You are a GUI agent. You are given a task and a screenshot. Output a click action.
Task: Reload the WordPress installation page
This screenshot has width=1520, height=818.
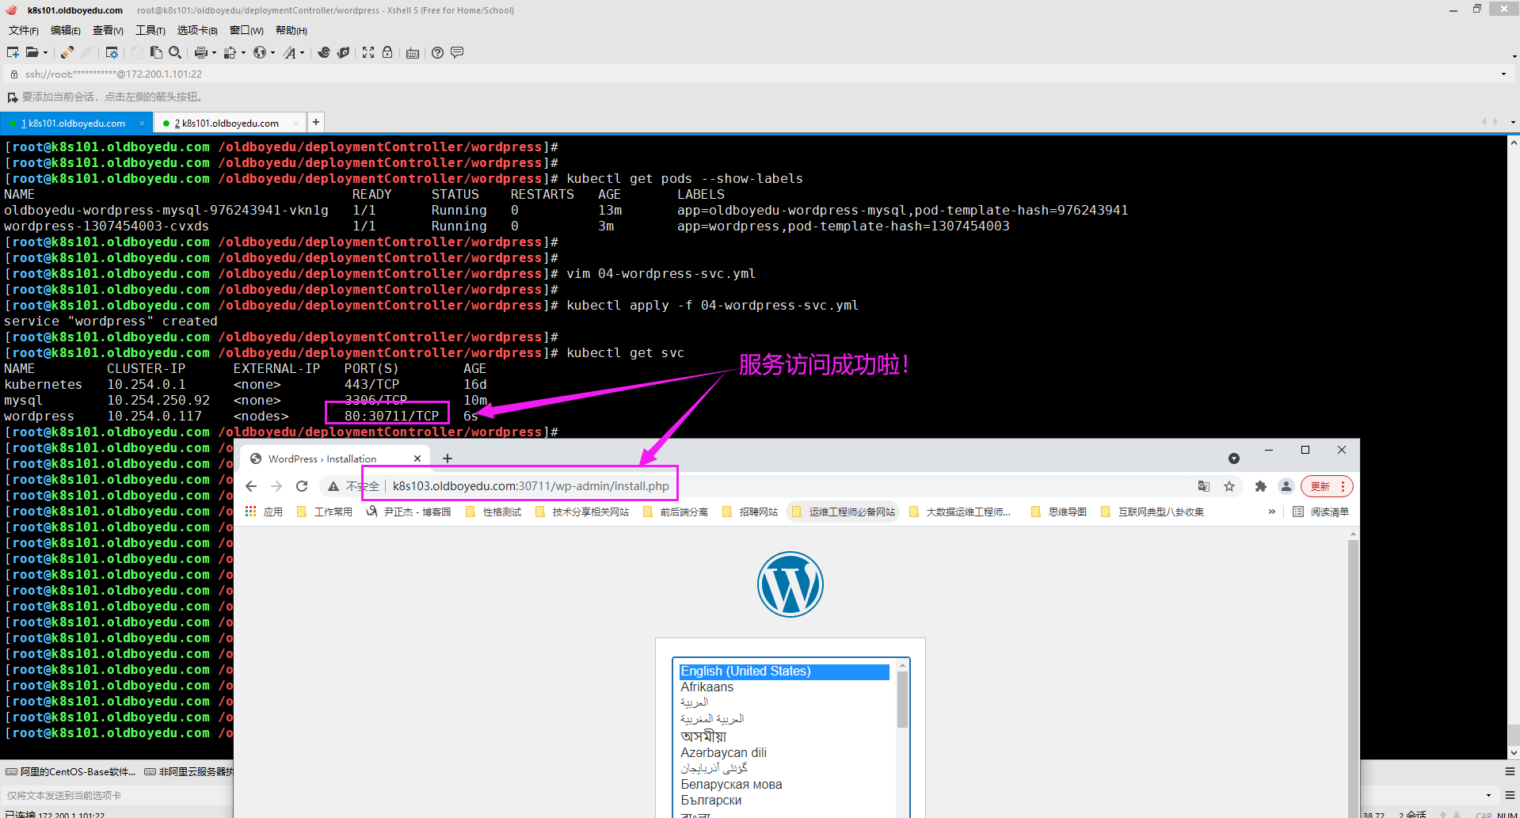tap(302, 486)
